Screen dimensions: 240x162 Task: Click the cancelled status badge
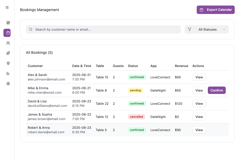(x=137, y=117)
